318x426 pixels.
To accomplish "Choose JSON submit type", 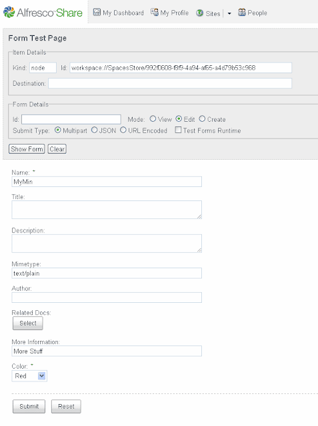I will tap(95, 130).
